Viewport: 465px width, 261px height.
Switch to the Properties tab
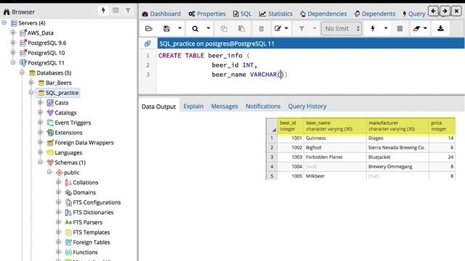pos(207,14)
